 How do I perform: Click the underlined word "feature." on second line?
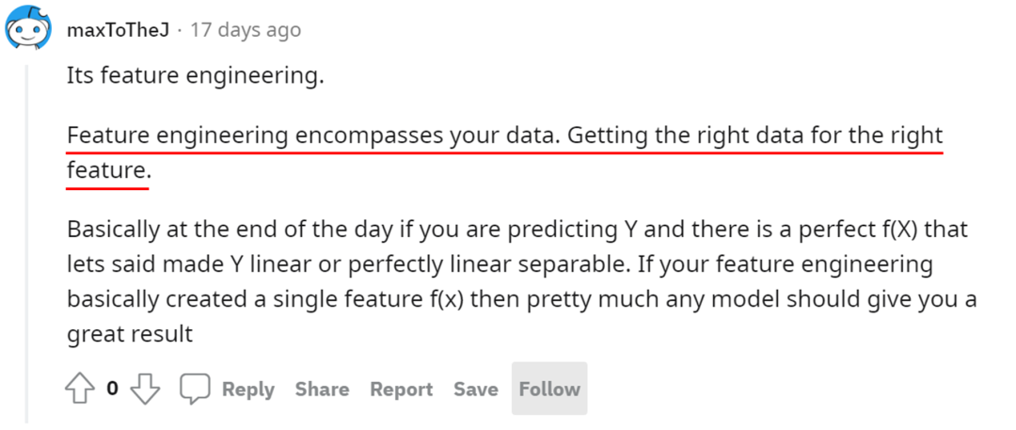pos(107,171)
